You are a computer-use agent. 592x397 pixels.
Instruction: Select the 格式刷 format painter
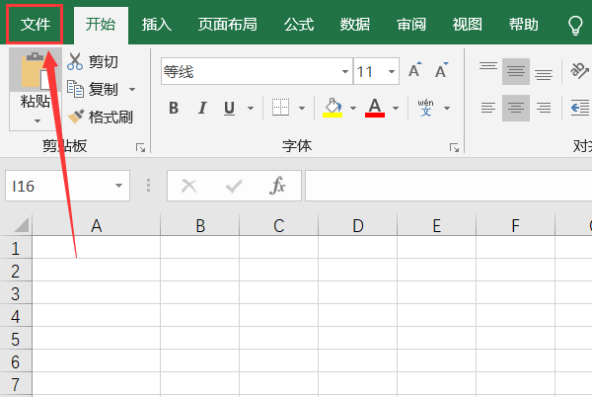(x=101, y=118)
